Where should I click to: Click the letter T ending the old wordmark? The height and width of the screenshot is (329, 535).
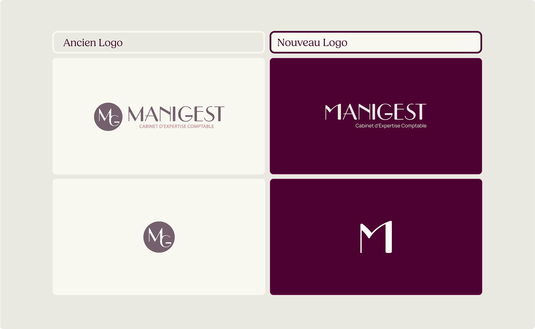tap(219, 114)
